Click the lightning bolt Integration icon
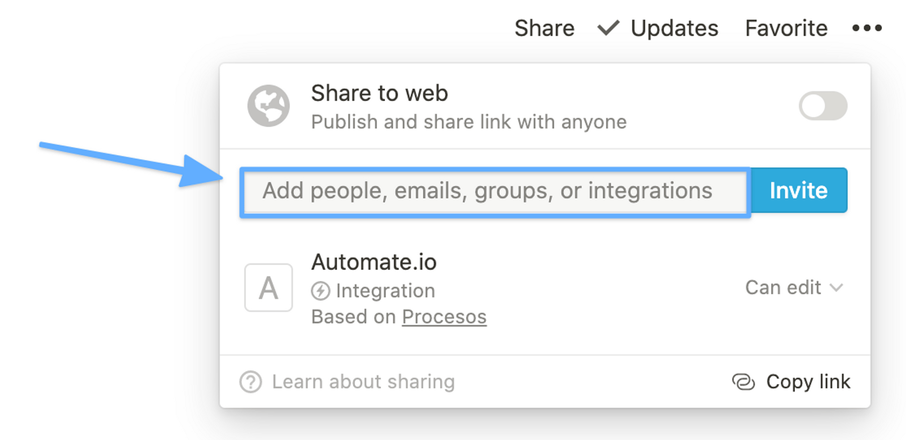Image resolution: width=906 pixels, height=440 pixels. pyautogui.click(x=320, y=291)
